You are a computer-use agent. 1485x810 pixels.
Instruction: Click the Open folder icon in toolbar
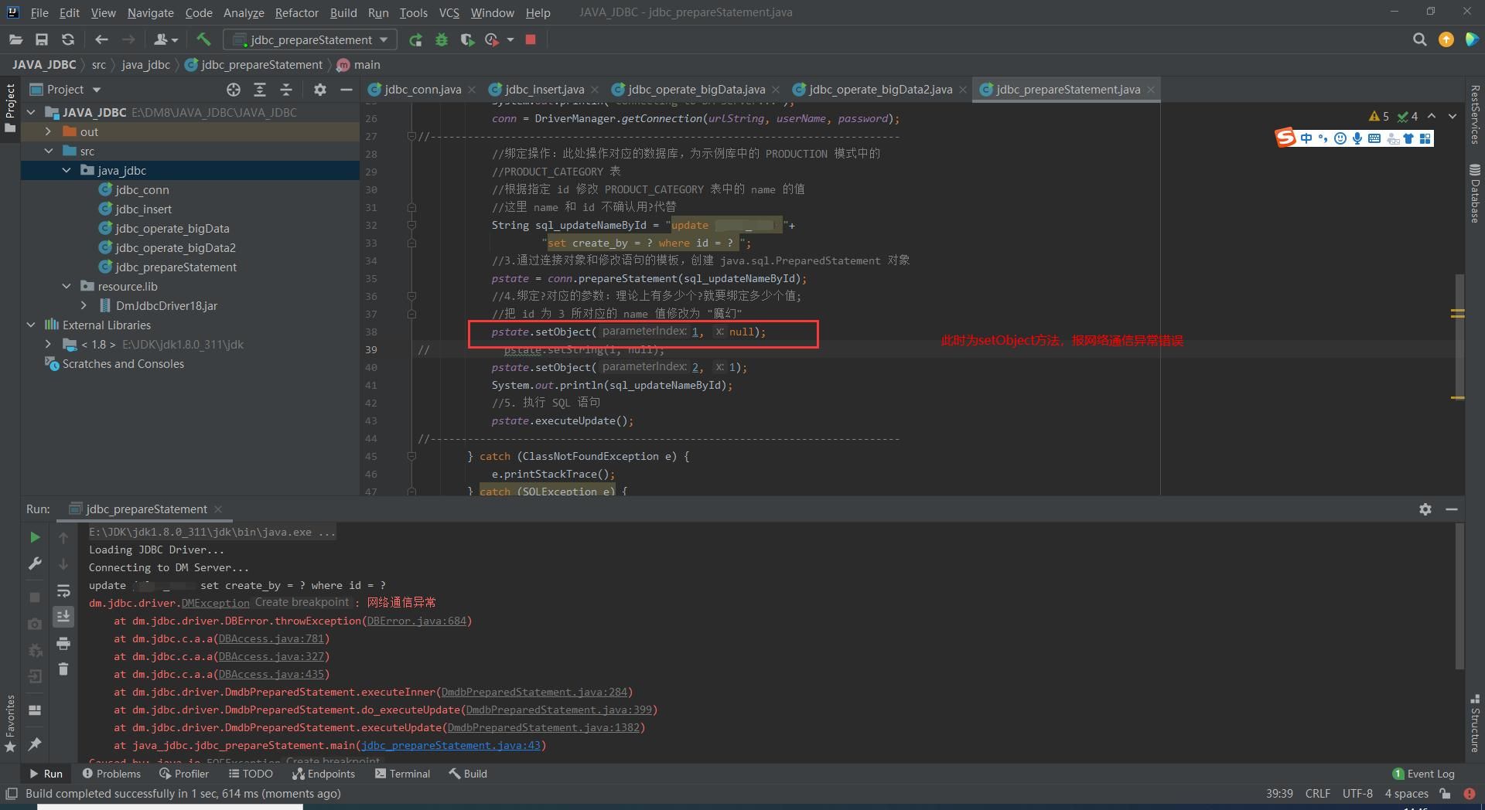15,39
